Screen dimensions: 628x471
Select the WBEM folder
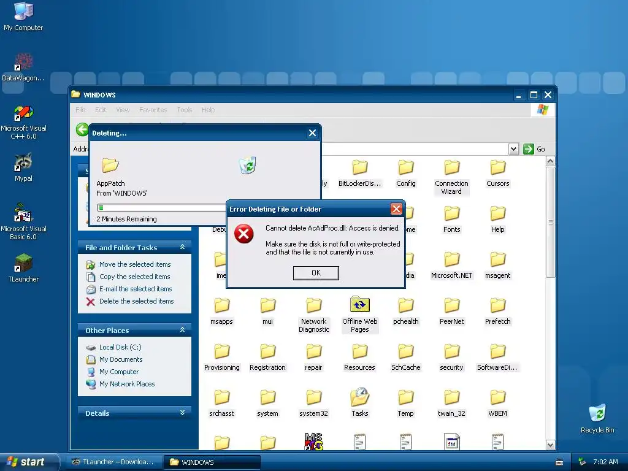(x=498, y=404)
